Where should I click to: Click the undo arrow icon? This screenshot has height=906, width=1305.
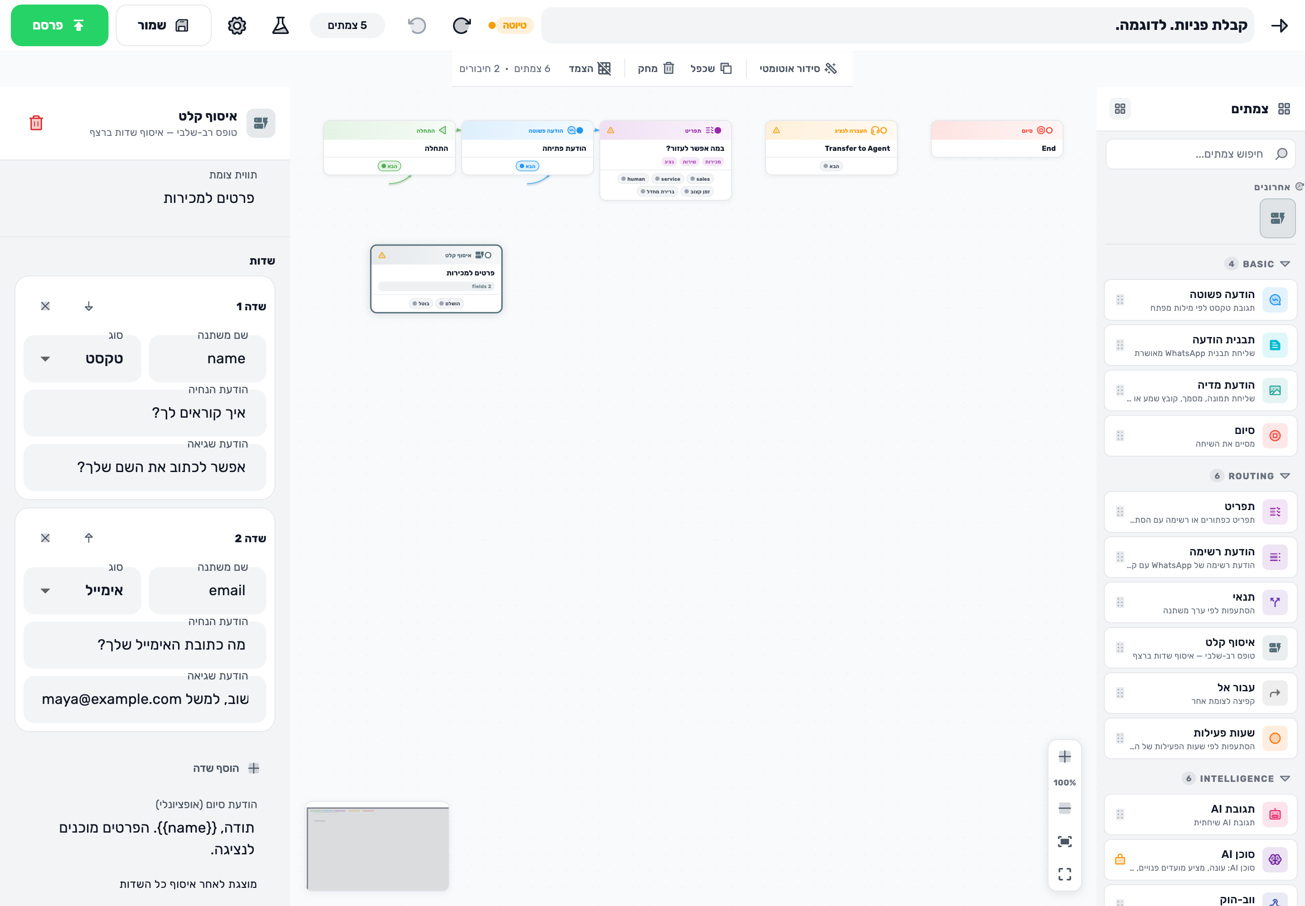click(417, 25)
